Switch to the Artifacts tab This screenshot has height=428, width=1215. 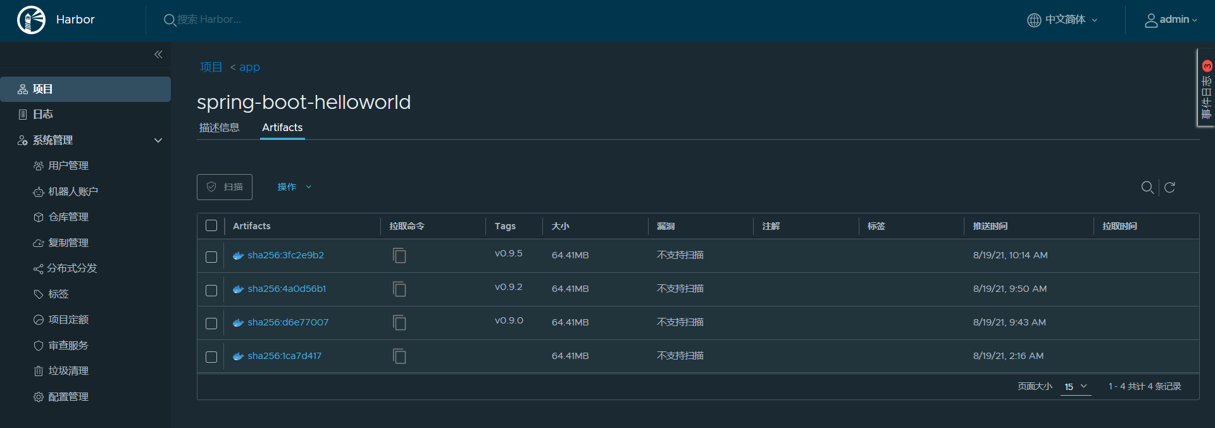coord(282,128)
